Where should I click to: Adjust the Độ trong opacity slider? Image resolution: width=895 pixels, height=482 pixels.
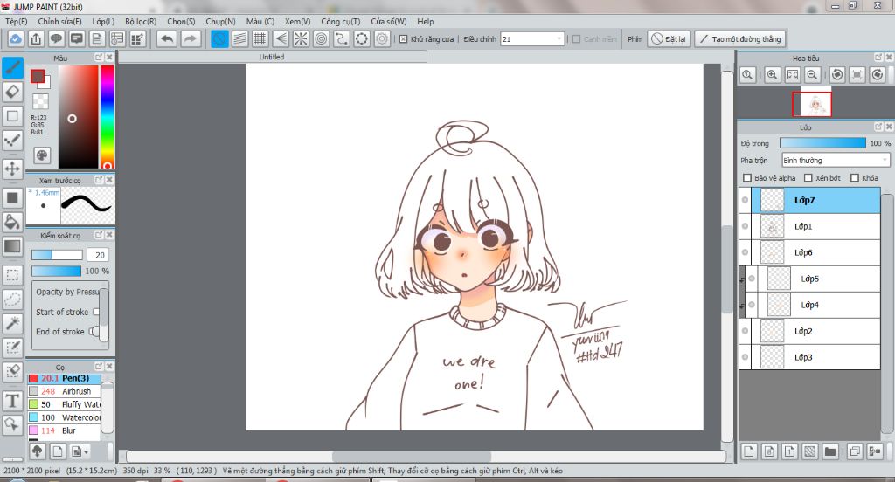click(822, 143)
